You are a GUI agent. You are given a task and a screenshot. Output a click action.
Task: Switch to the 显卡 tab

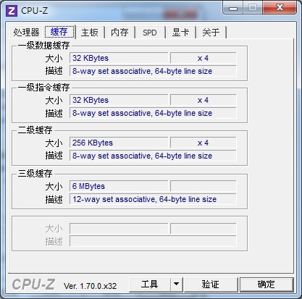180,33
